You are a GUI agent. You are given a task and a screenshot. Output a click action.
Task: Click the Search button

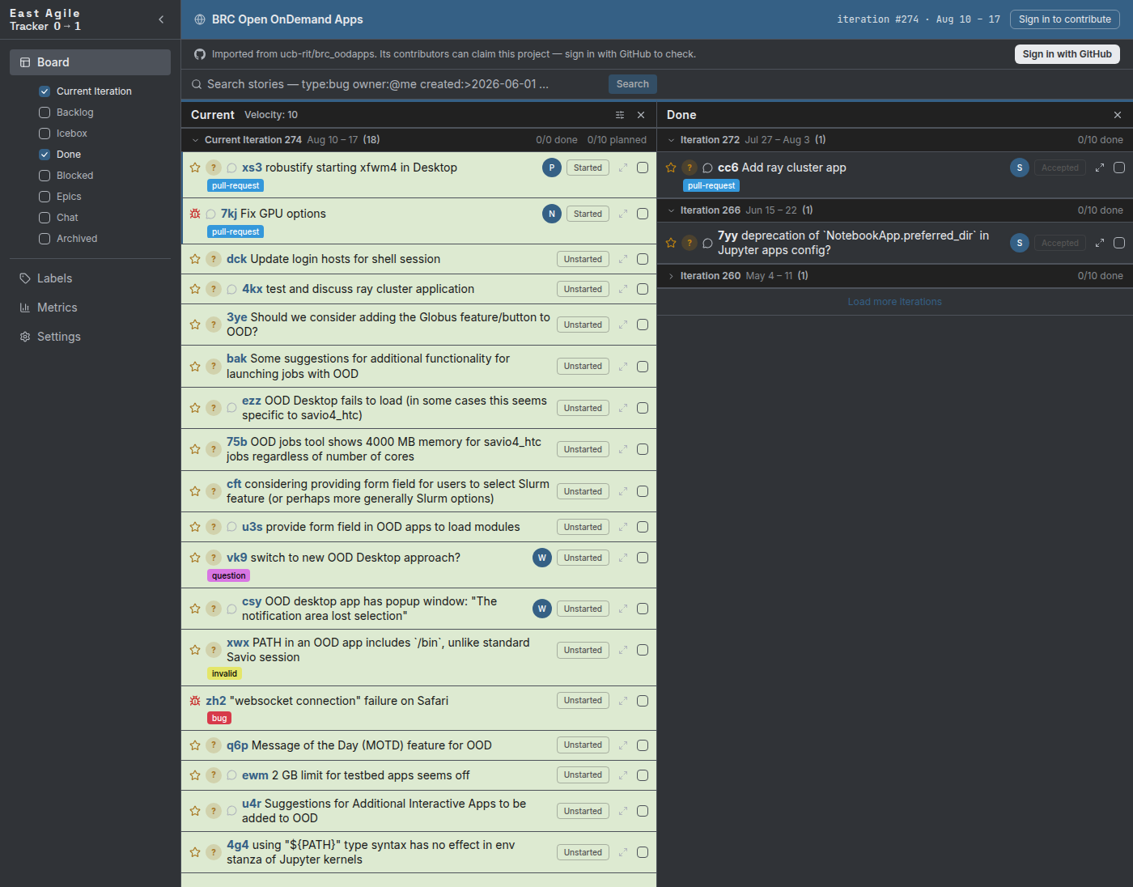click(x=633, y=84)
